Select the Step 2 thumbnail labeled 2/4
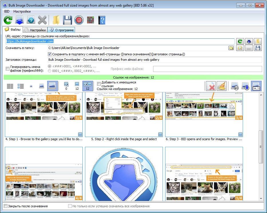The height and width of the screenshot is (213, 267). click(124, 114)
